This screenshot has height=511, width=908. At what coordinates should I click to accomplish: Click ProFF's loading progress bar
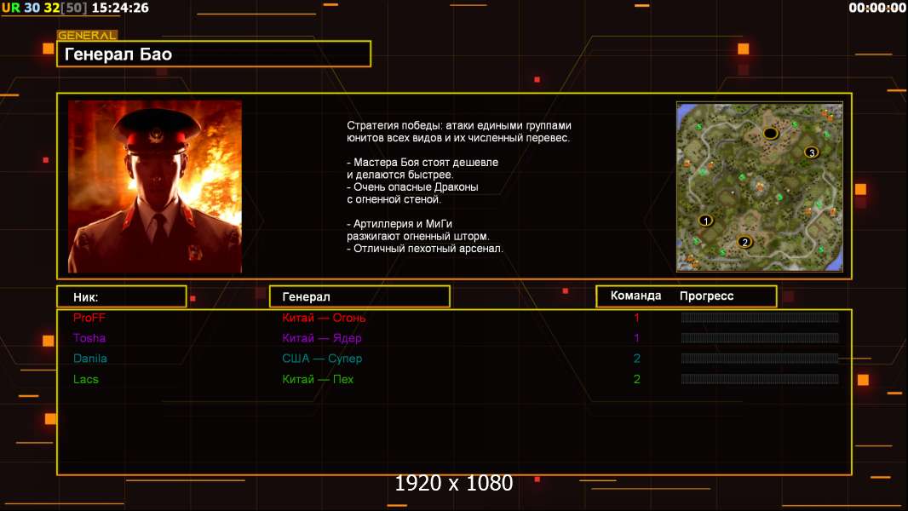pyautogui.click(x=759, y=318)
